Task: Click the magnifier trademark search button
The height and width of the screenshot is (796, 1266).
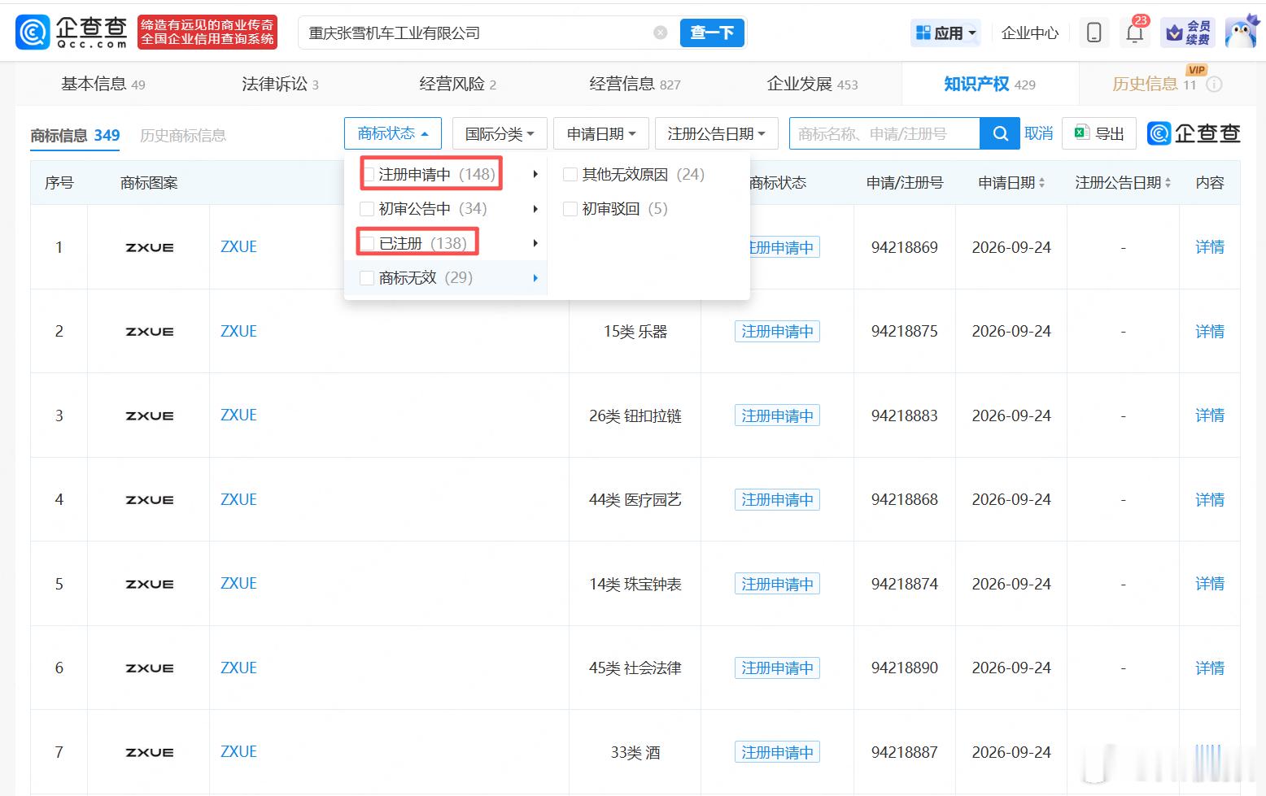Action: [1000, 133]
